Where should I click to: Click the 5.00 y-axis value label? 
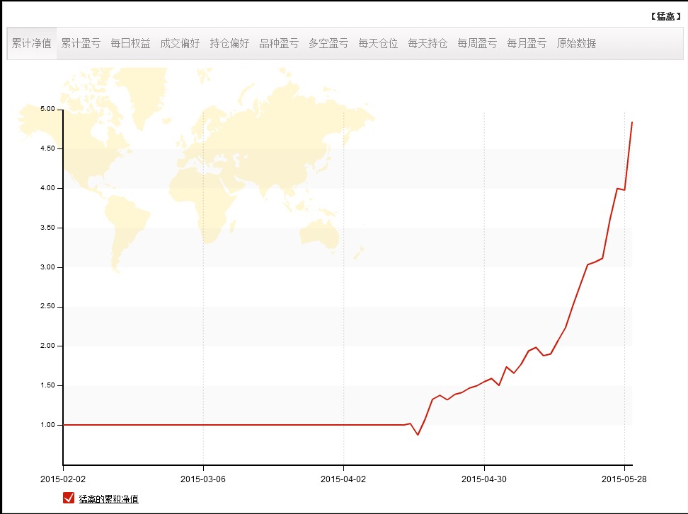48,109
